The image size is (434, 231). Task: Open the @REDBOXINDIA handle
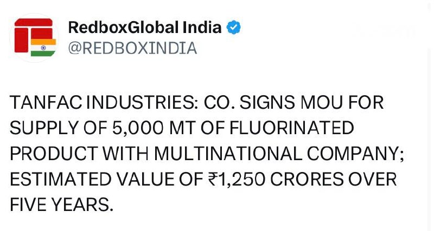132,48
